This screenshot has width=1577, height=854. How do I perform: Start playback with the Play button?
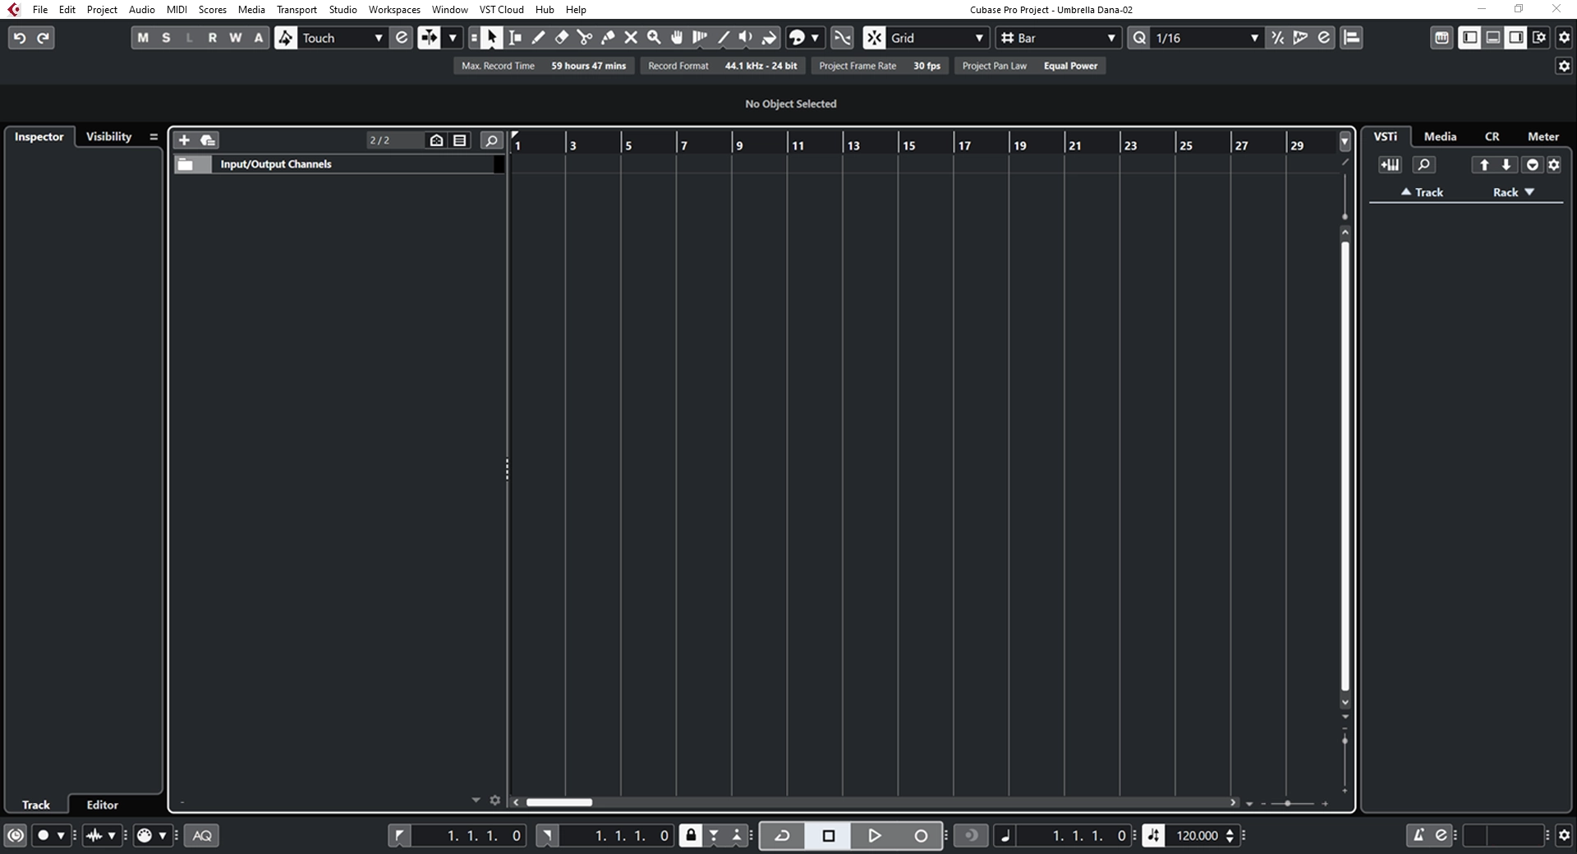point(874,836)
